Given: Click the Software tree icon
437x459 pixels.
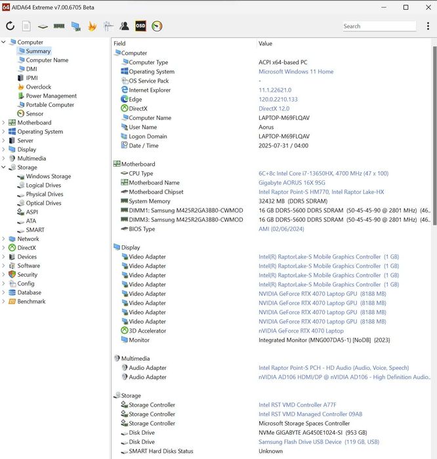Looking at the screenshot, I should point(12,266).
